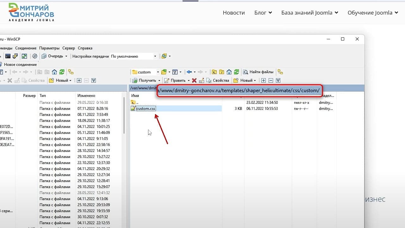This screenshot has height=228, width=405.
Task: Navigate back with the blue arrow
Action: 189,72
